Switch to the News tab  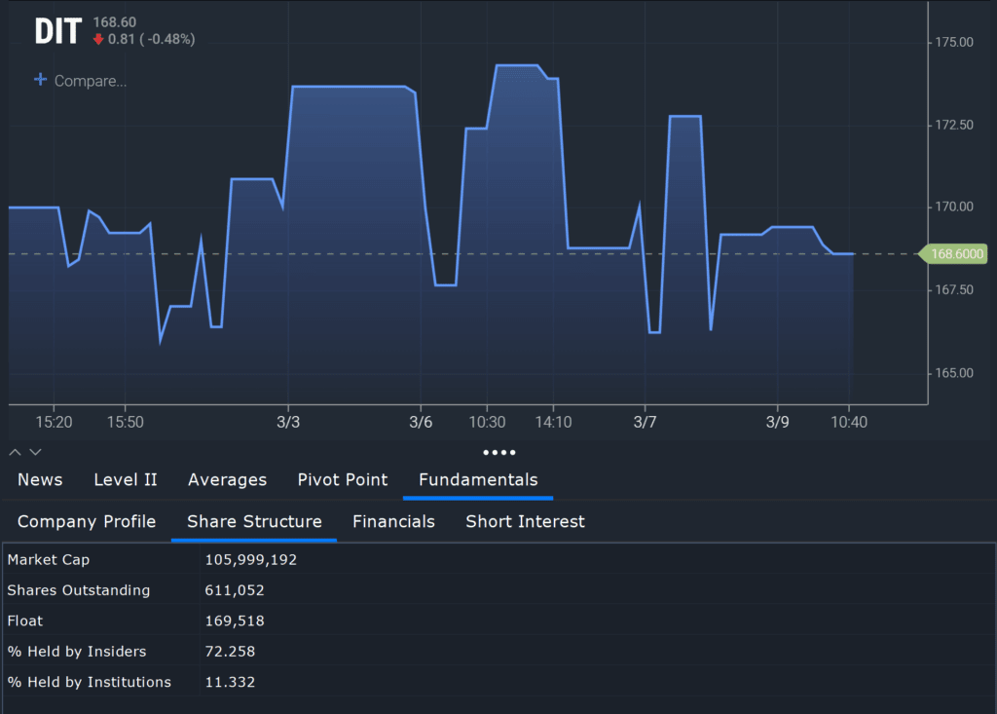(x=40, y=479)
